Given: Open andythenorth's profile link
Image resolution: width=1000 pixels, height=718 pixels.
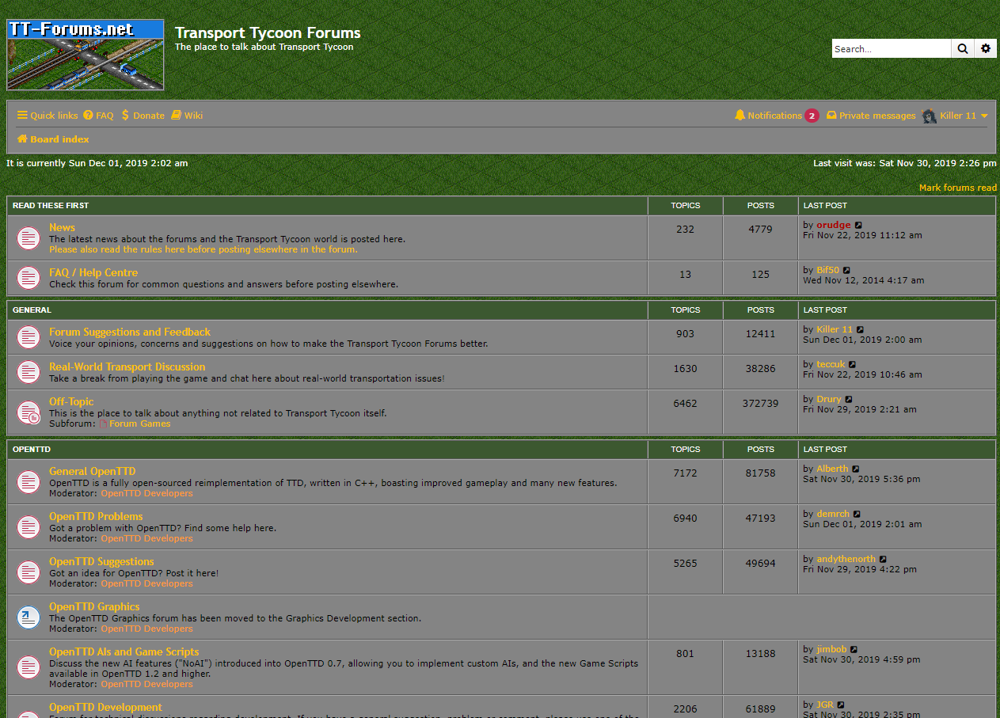Looking at the screenshot, I should [846, 559].
